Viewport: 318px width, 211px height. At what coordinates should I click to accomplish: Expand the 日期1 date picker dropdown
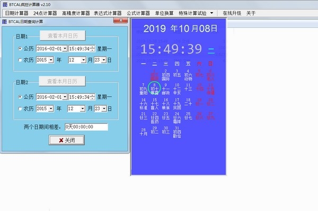(65, 49)
